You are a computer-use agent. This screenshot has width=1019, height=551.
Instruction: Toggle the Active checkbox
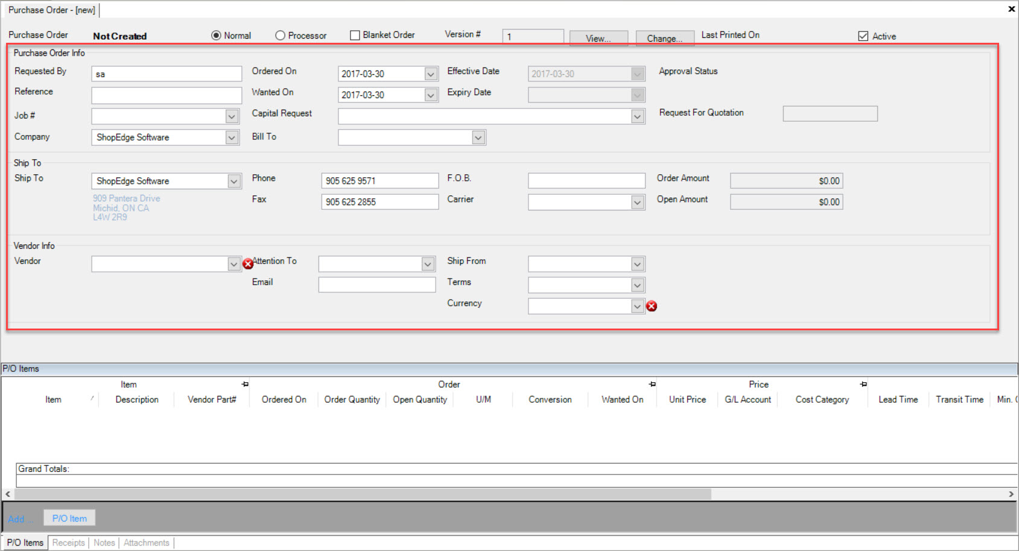pos(863,36)
